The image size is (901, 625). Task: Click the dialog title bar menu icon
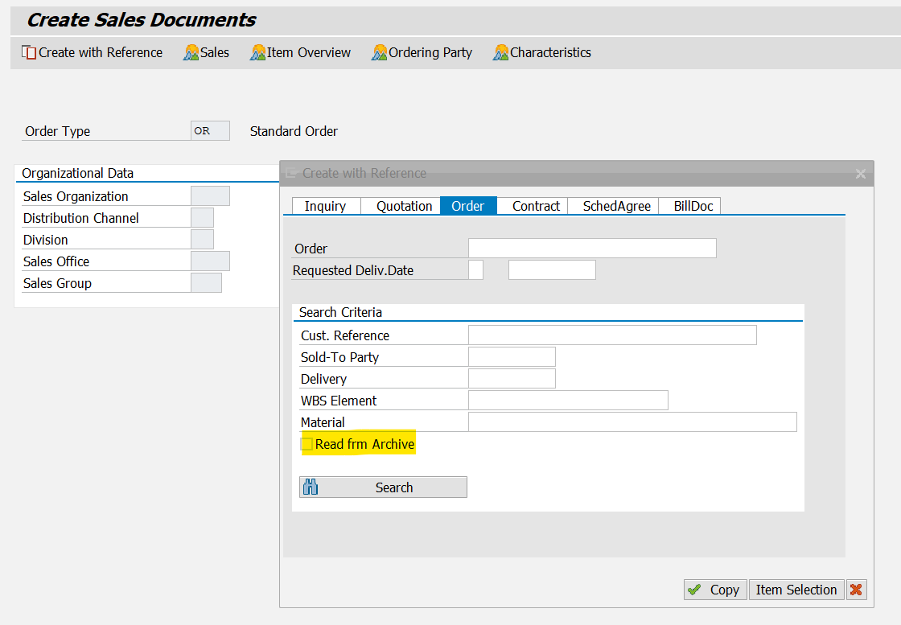(291, 173)
